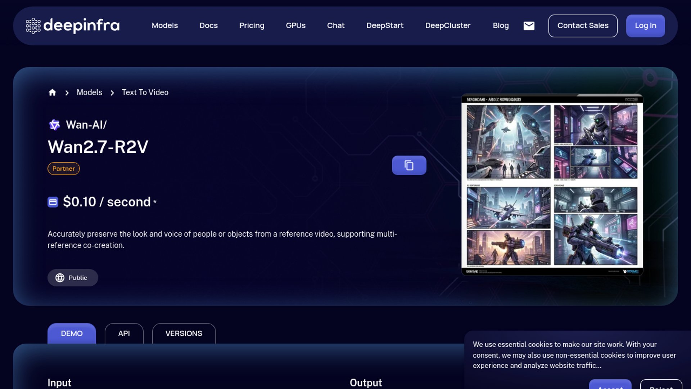Open the Models breadcrumb link
The image size is (691, 389).
pos(89,93)
